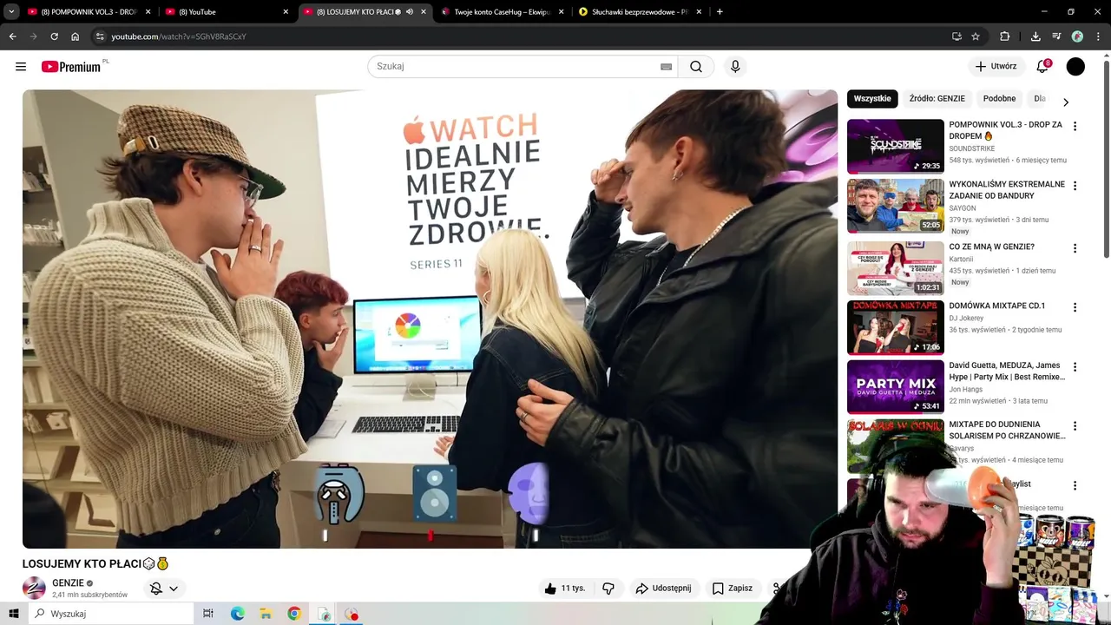Bookmark this page with star icon
Viewport: 1111px width, 625px height.
click(x=976, y=36)
